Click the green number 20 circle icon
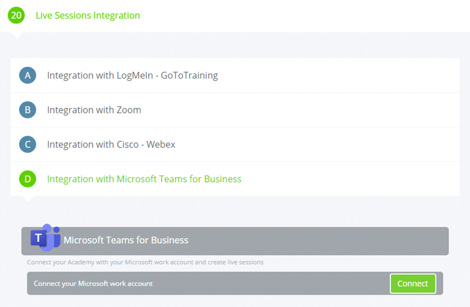 click(x=16, y=15)
